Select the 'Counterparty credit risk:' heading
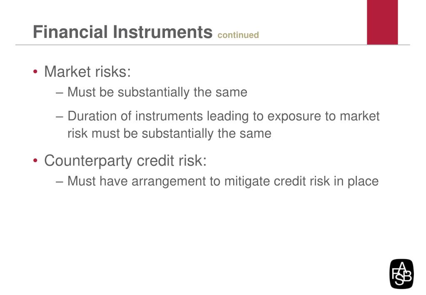 [125, 160]
